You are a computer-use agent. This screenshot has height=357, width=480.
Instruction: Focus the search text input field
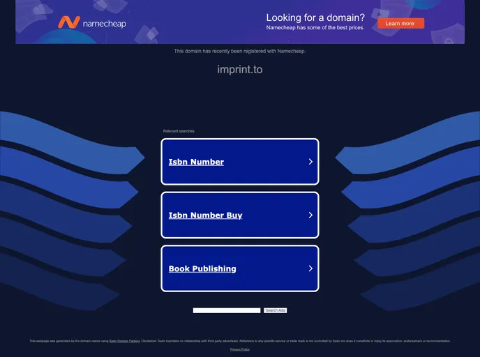click(227, 310)
